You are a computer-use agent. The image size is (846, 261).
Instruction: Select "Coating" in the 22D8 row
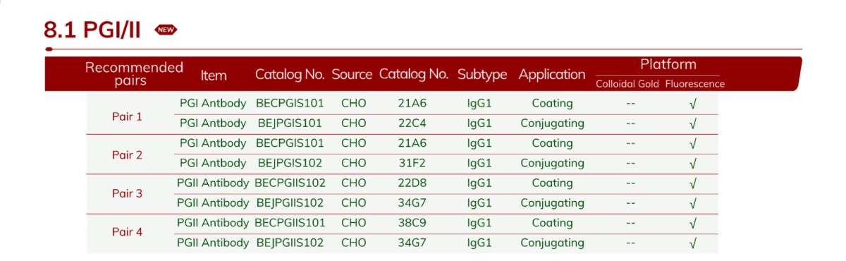(553, 183)
